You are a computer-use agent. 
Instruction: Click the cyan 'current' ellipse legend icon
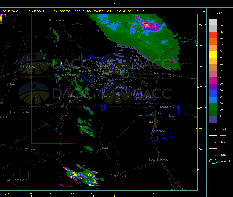coord(213,161)
